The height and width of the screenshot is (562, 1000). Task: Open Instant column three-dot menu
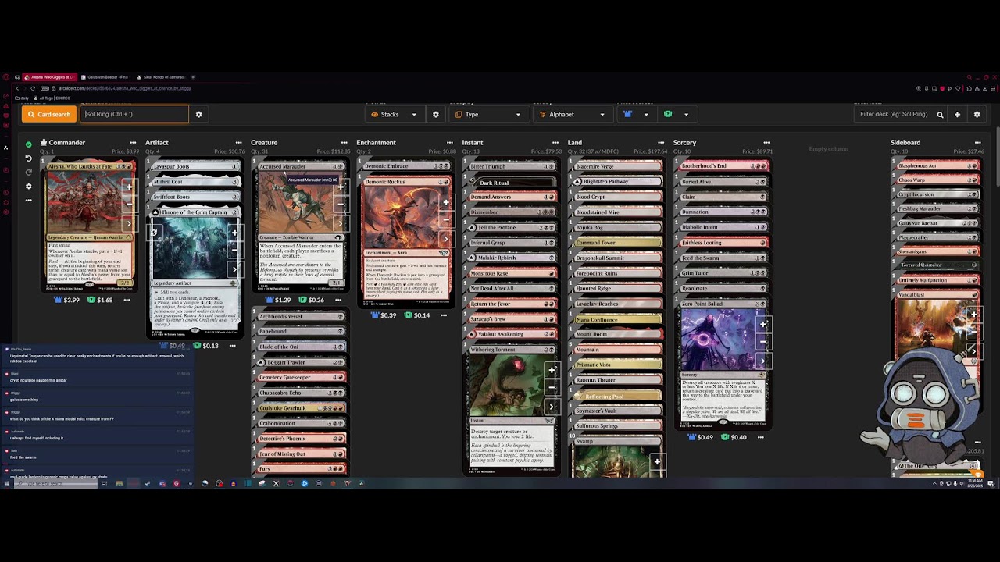(555, 143)
